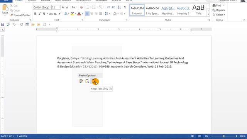Click Replace in the Editing group
247x139 pixels.
219,10
